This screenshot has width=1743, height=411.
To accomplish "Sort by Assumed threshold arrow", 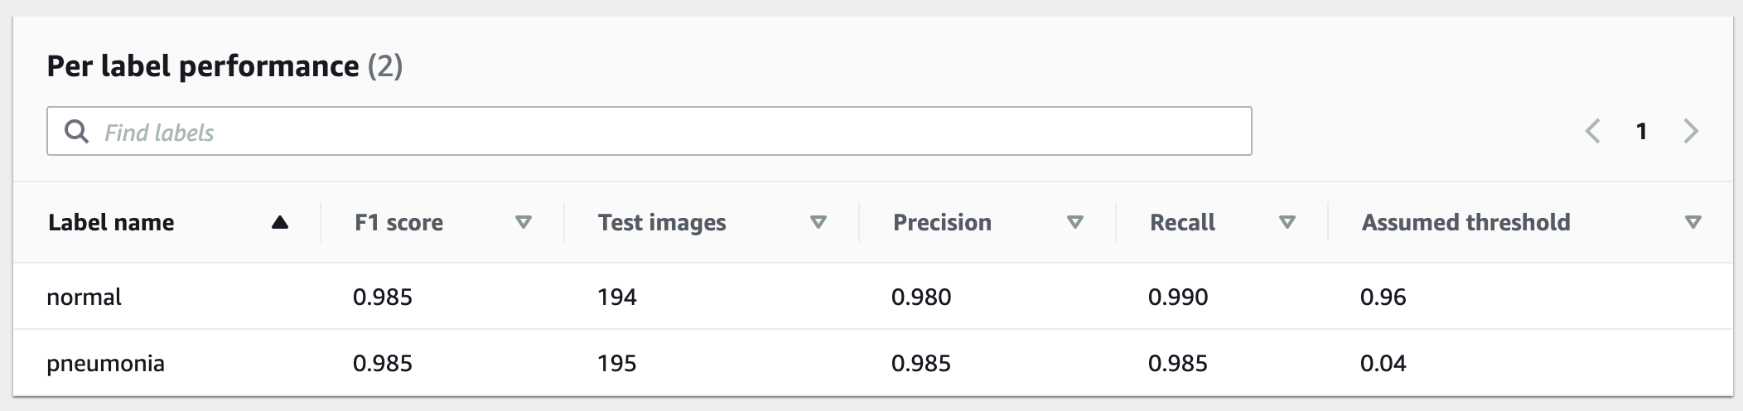I will 1693,222.
